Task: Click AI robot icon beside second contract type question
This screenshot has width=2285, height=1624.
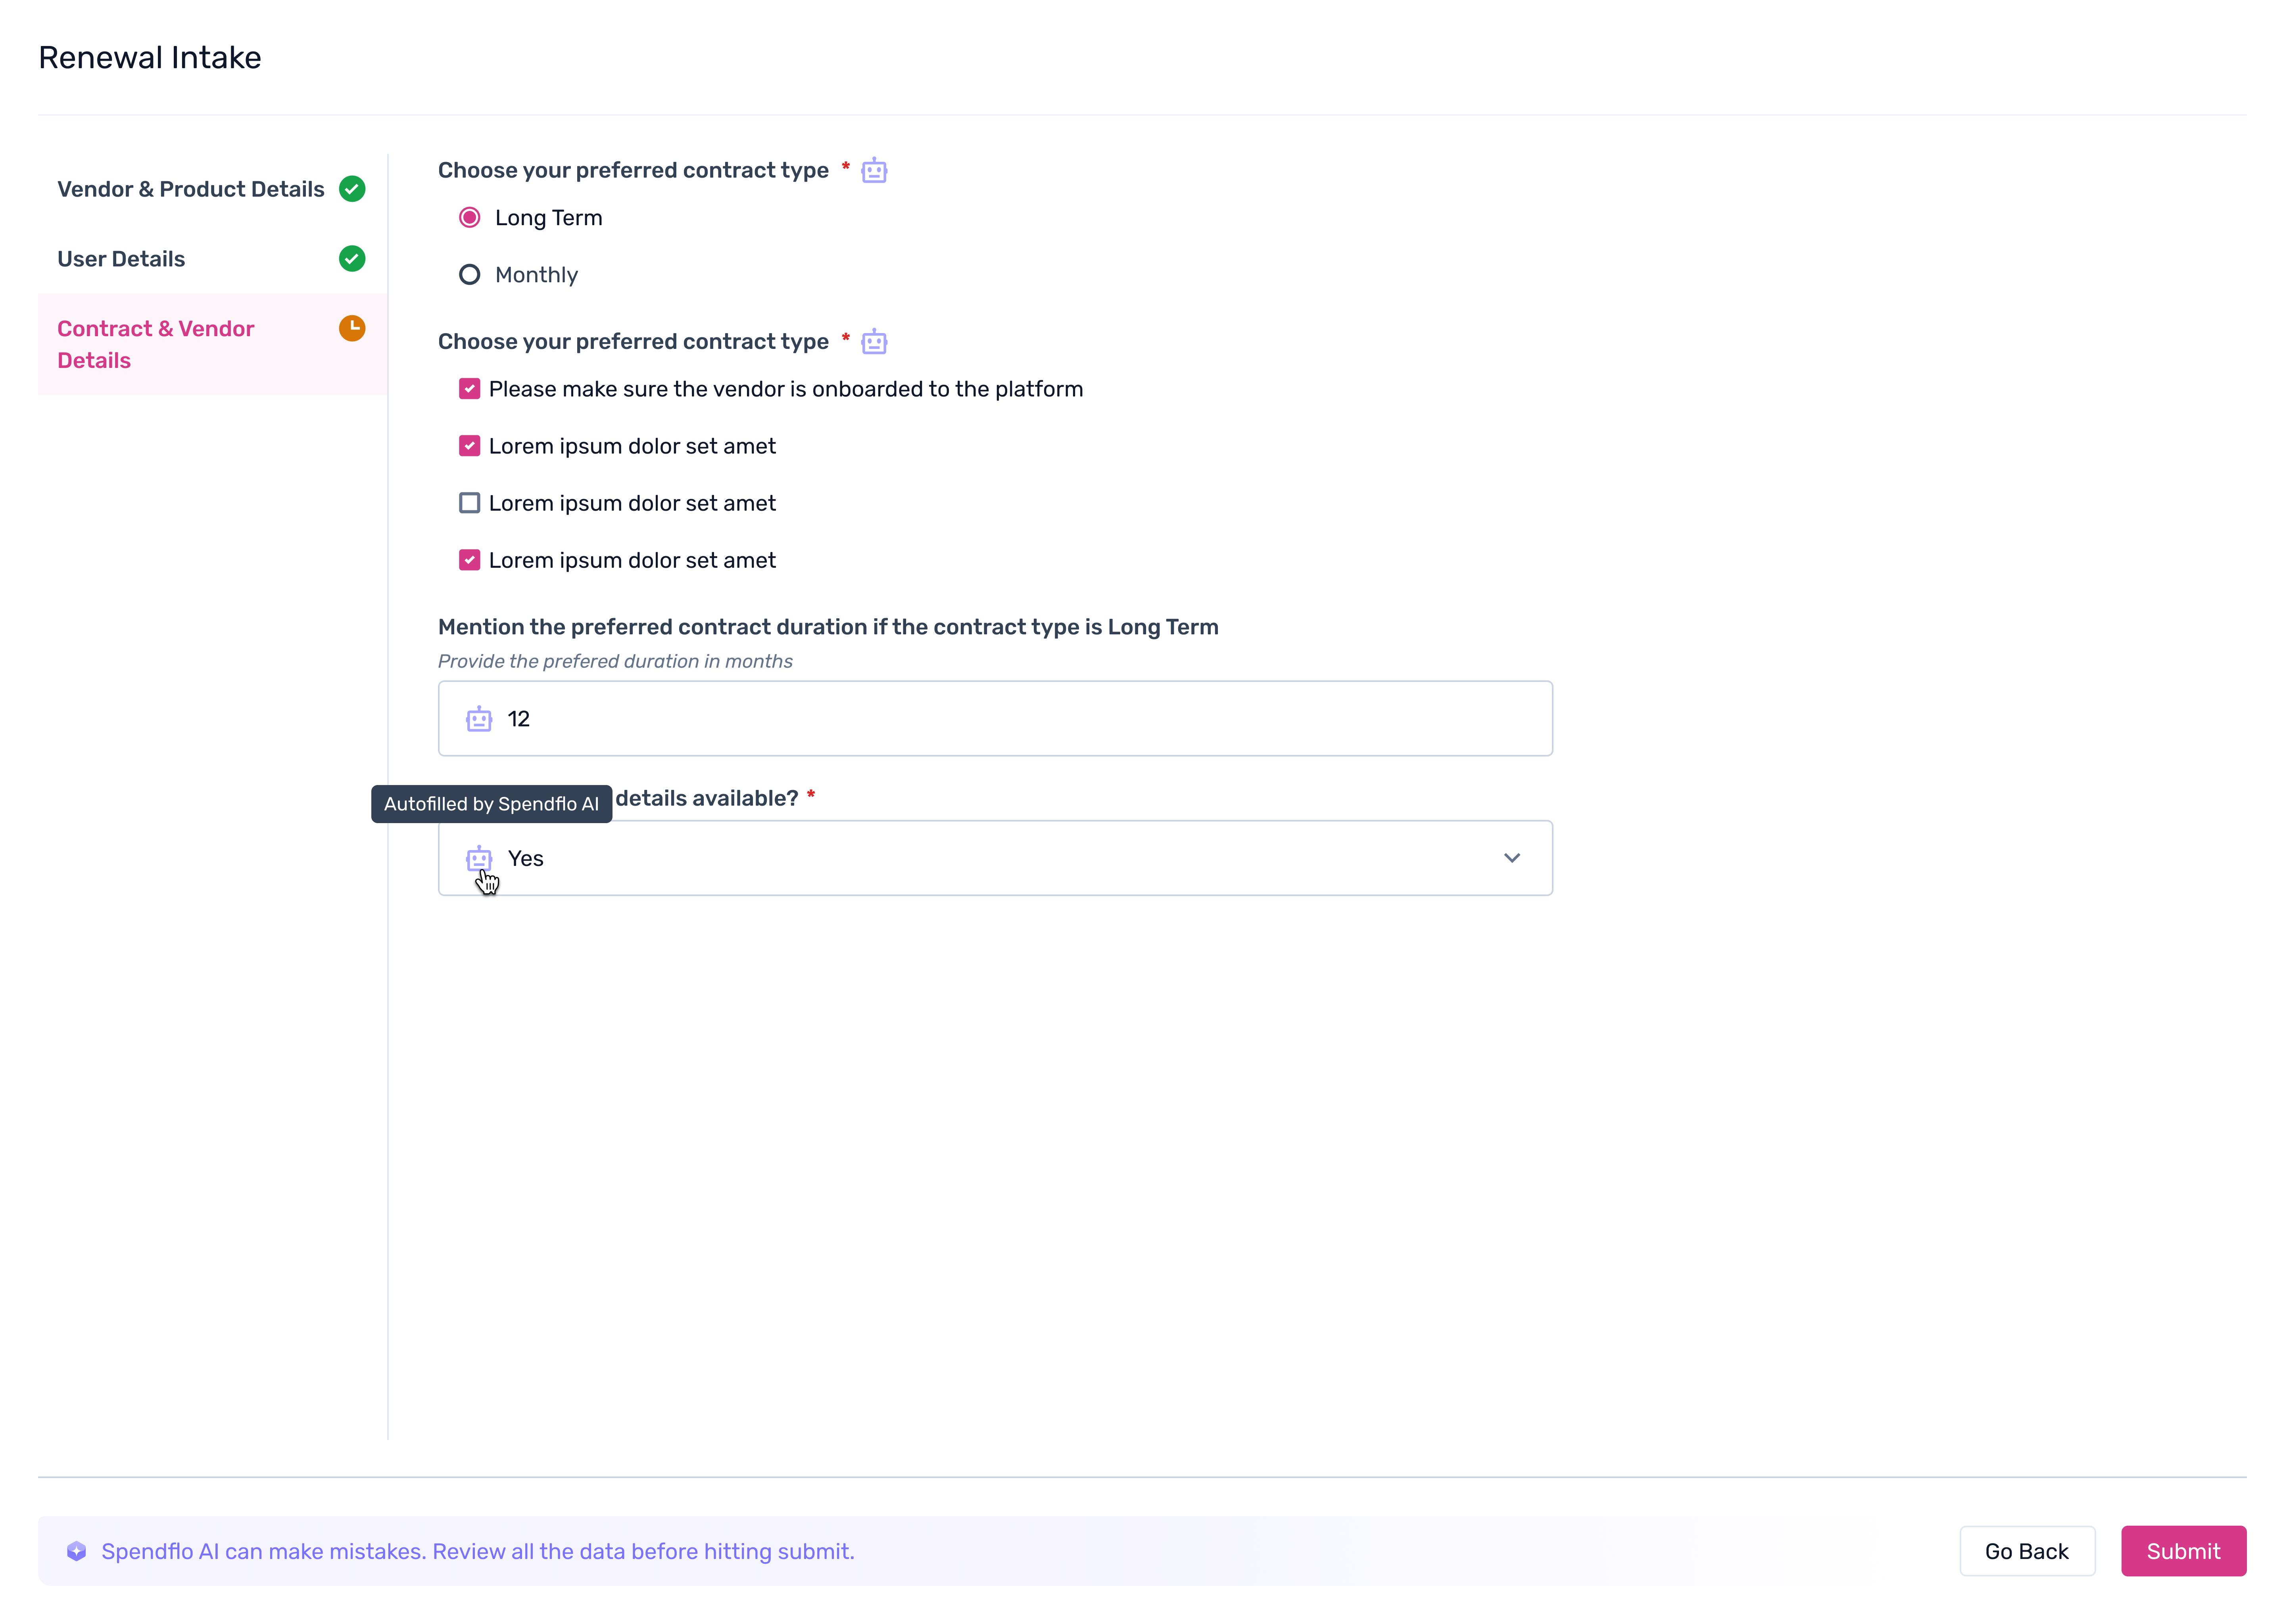Action: pos(874,342)
